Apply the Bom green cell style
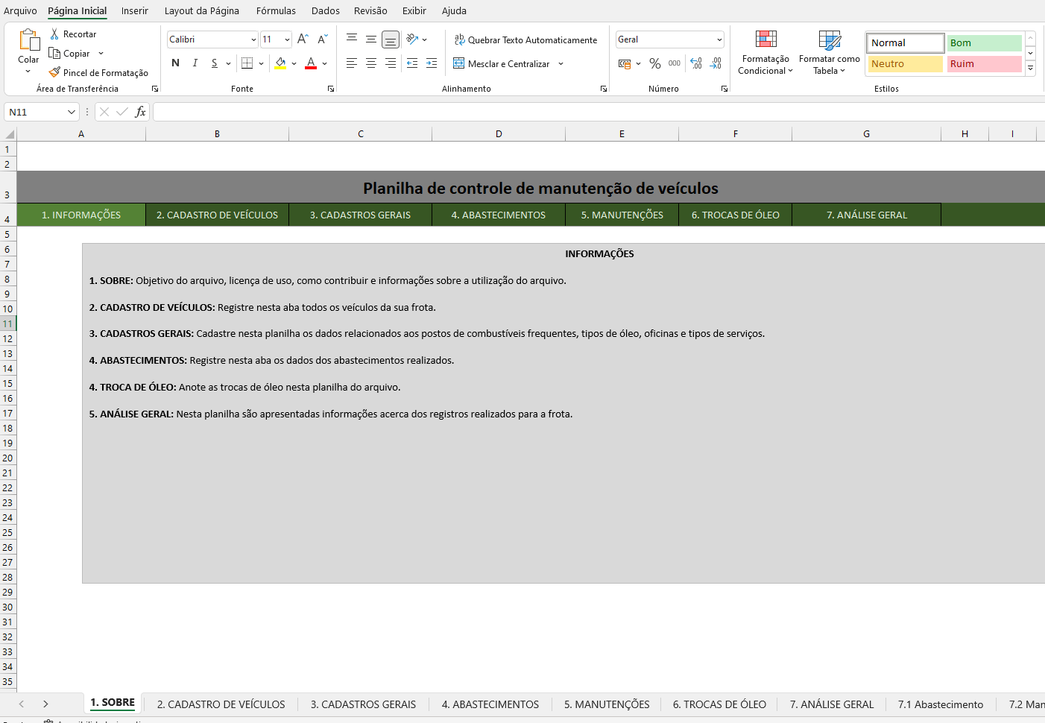This screenshot has height=723, width=1045. (983, 43)
